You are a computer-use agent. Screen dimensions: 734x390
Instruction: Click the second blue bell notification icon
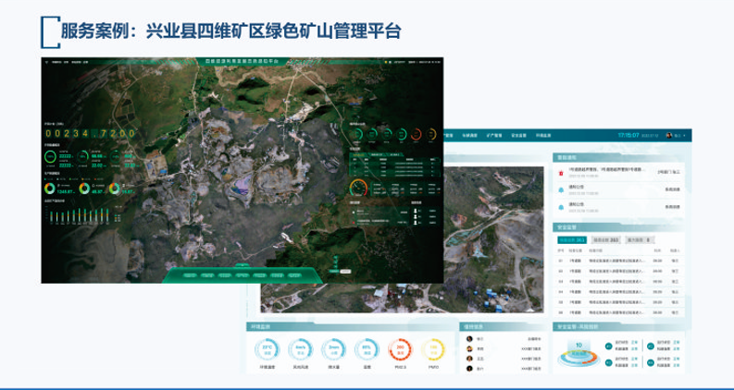tap(560, 207)
